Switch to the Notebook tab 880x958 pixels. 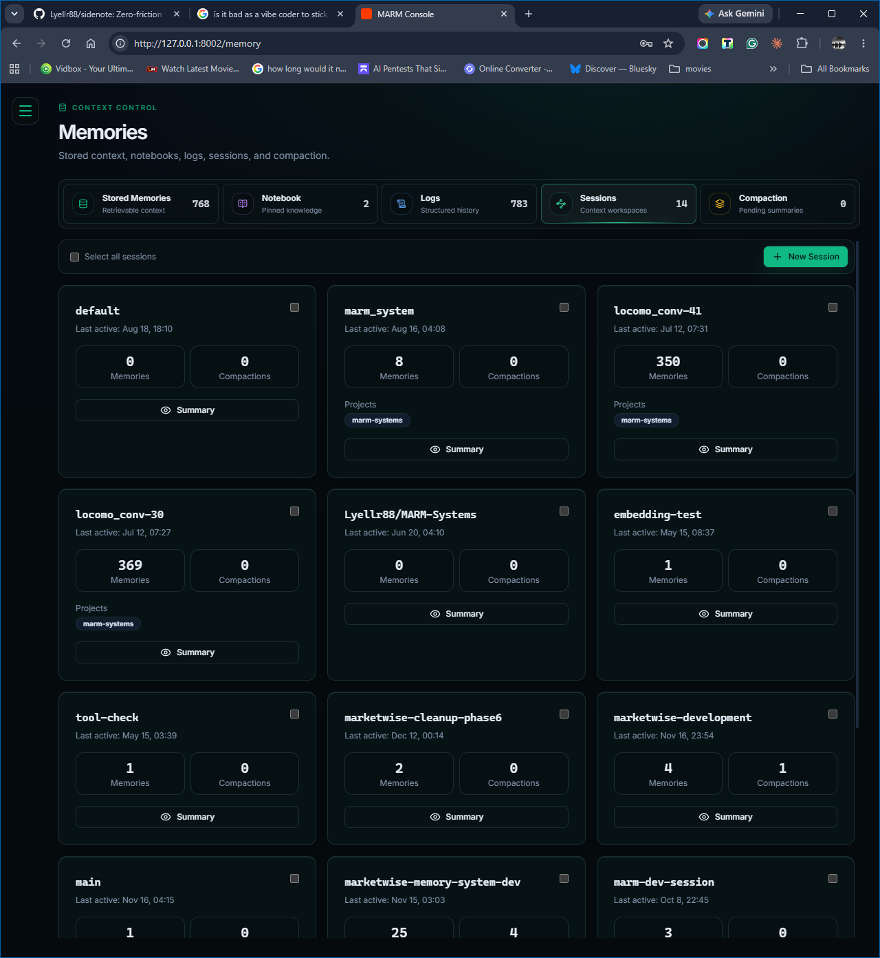[300, 204]
